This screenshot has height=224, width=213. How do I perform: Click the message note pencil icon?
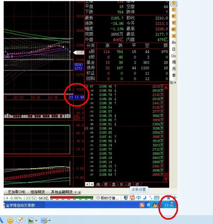click(x=20, y=220)
